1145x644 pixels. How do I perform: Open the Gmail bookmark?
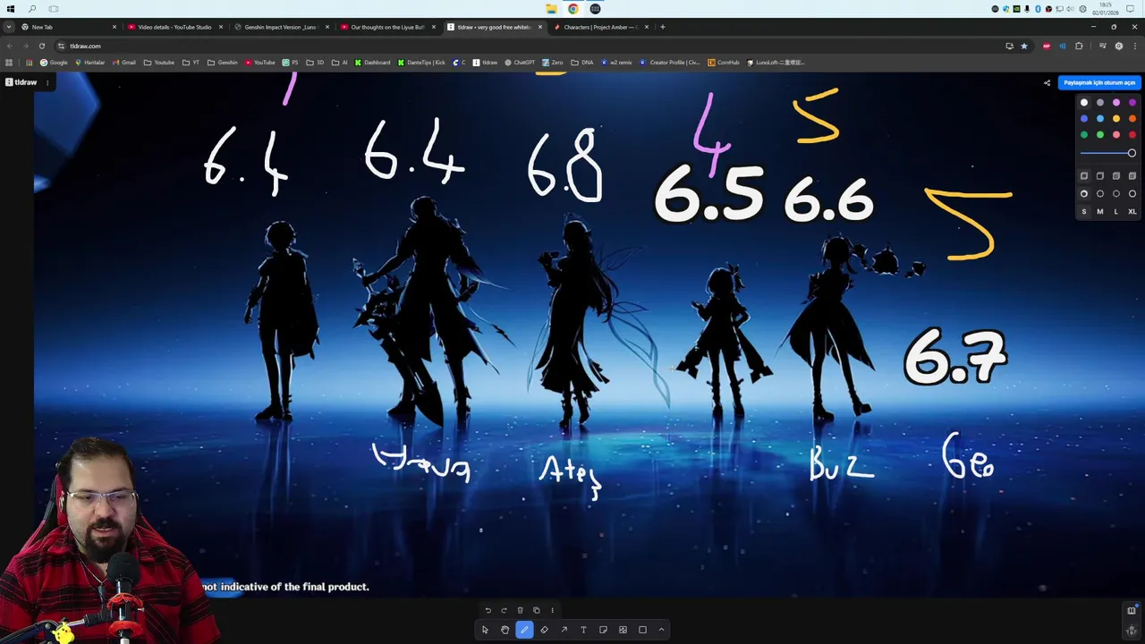coord(124,63)
